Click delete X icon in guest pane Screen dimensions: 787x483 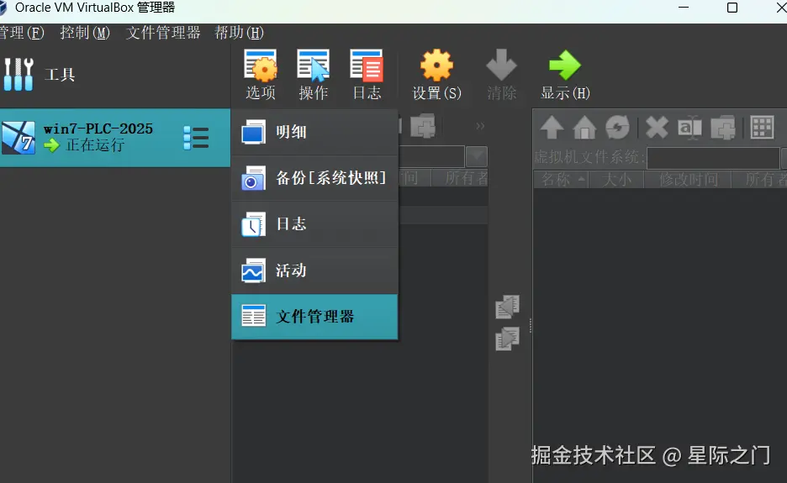(x=657, y=128)
